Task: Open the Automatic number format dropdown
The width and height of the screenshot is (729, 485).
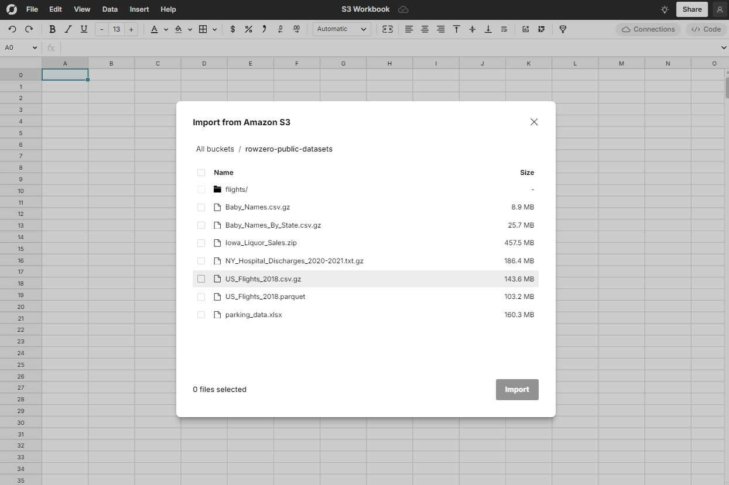Action: point(341,29)
